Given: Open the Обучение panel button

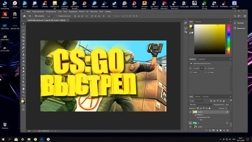Looking at the screenshot, I should point(239,23).
